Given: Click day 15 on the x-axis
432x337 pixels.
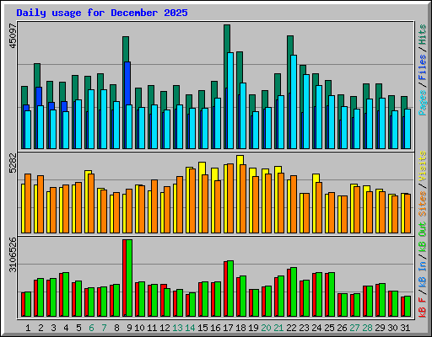Looking at the screenshot, I should coord(202,328).
